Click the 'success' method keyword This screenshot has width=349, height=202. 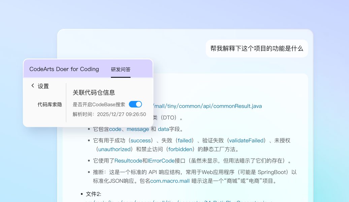tap(140, 140)
